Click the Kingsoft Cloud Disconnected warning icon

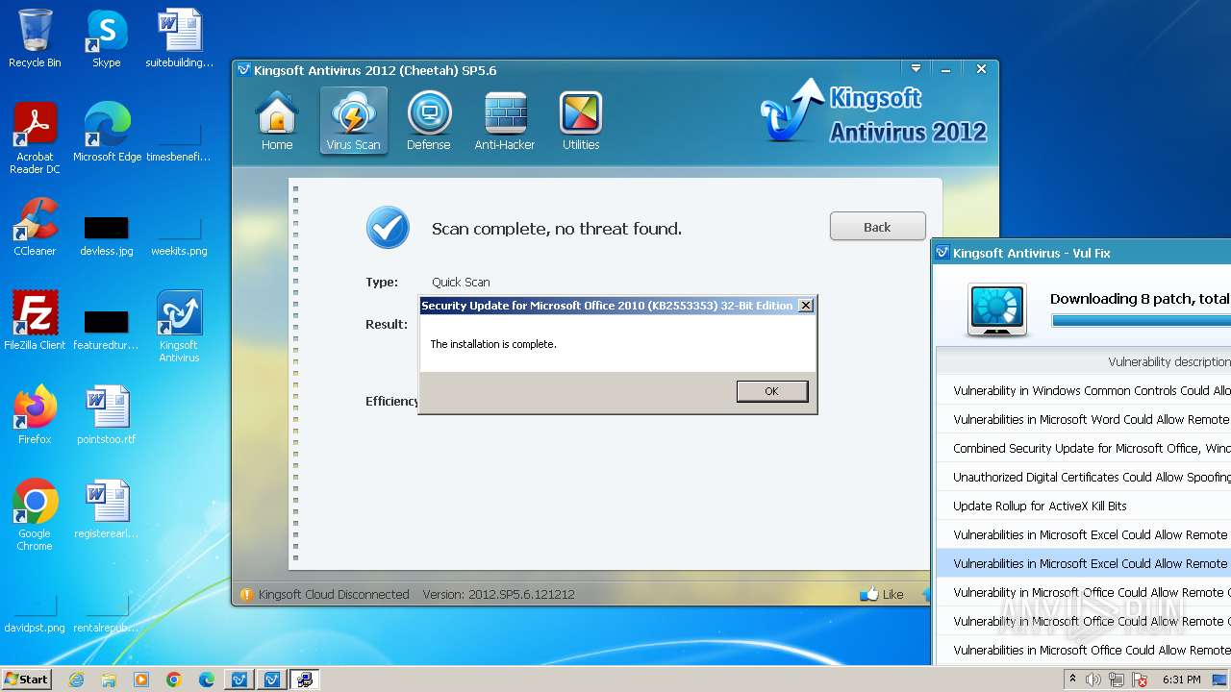coord(246,595)
